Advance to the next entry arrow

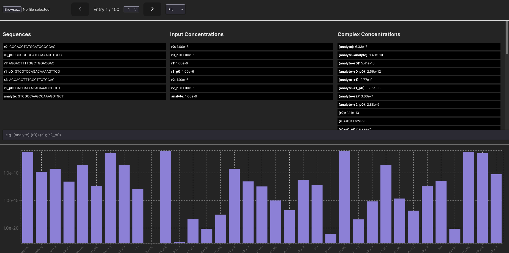click(x=152, y=9)
